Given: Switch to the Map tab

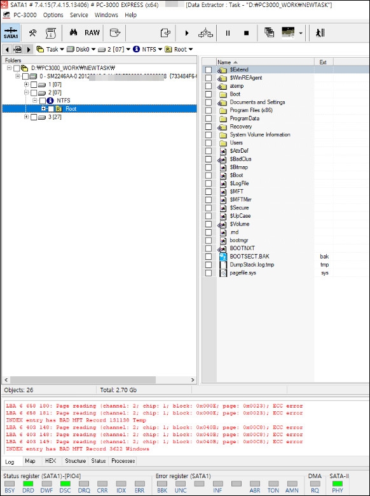Looking at the screenshot, I should click(30, 461).
